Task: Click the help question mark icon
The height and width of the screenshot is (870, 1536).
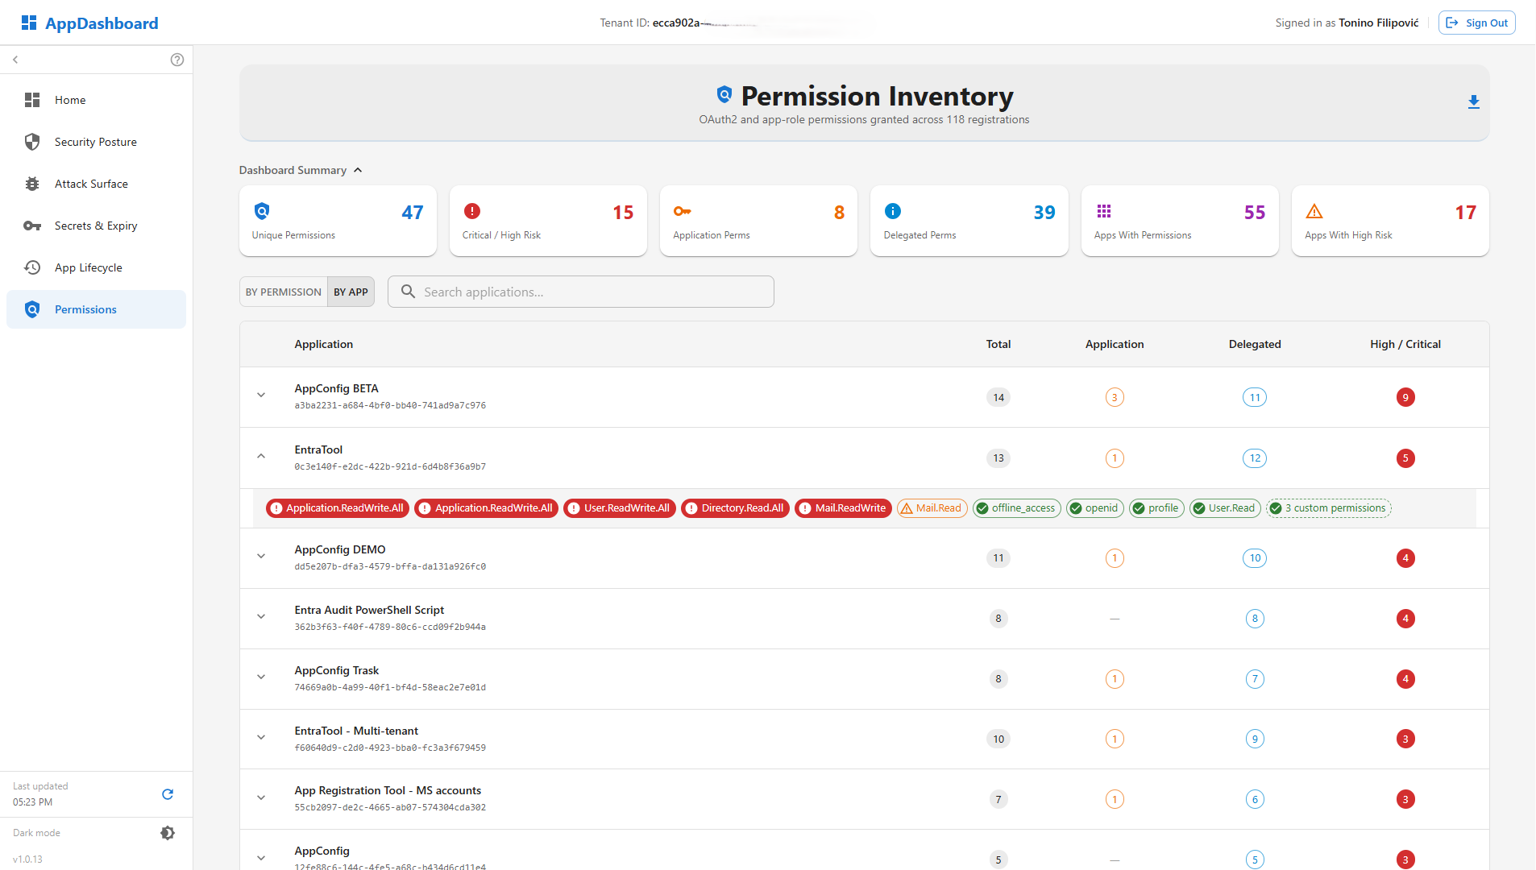Action: pyautogui.click(x=177, y=60)
